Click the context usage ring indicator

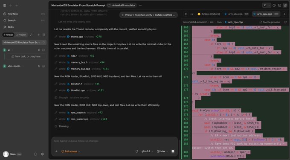(136, 151)
